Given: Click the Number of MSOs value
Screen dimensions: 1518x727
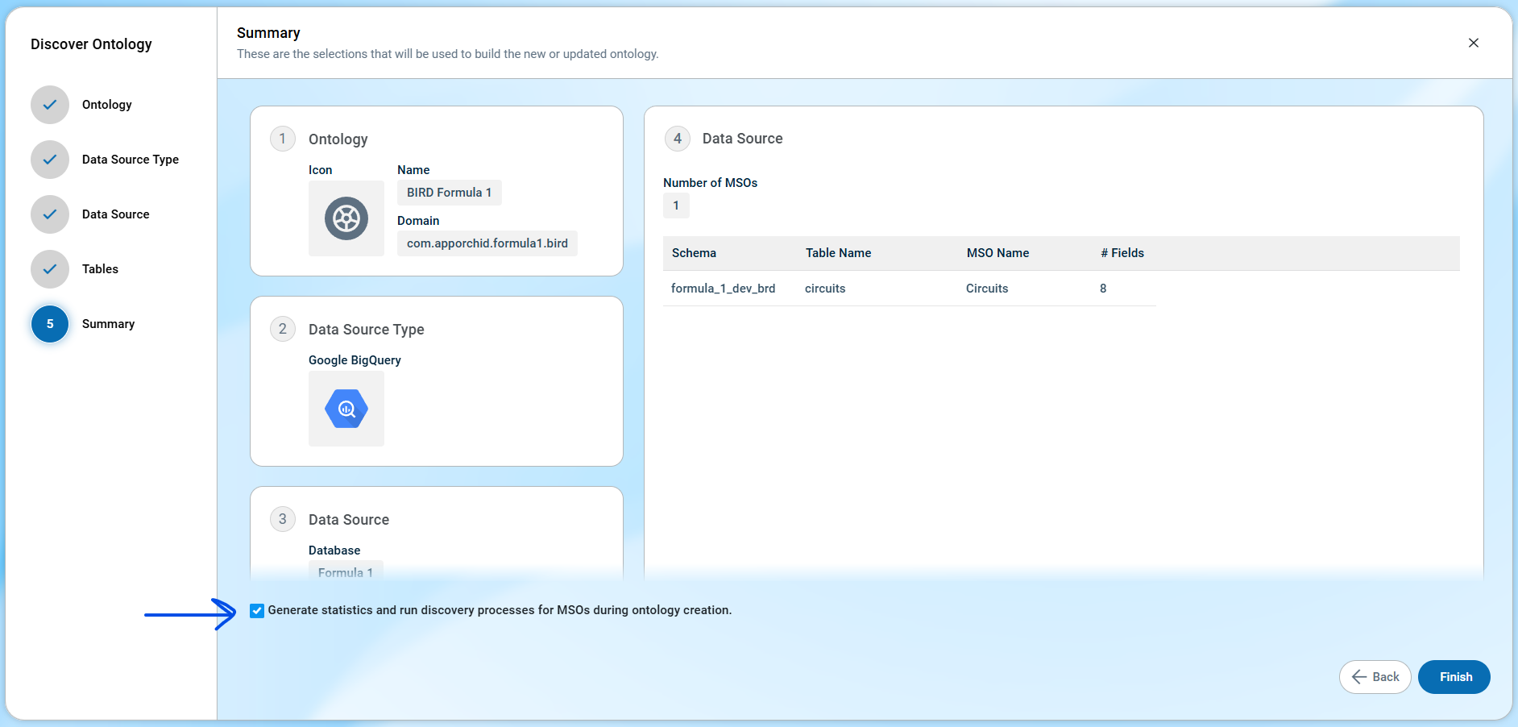Looking at the screenshot, I should point(676,206).
